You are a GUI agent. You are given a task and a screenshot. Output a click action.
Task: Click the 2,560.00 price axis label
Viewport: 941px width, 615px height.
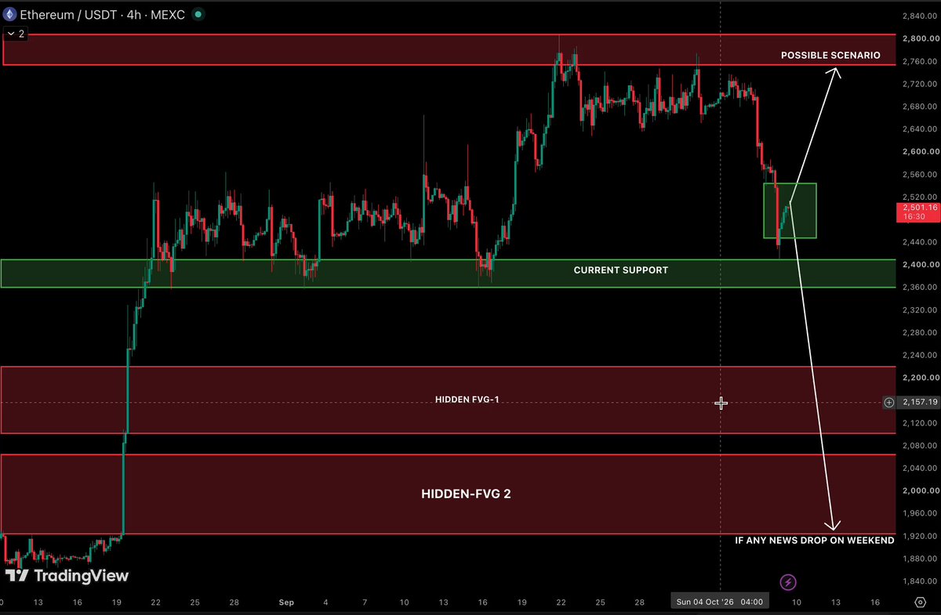pos(921,175)
